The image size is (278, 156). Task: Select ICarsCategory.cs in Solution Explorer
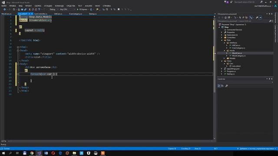click(x=238, y=48)
